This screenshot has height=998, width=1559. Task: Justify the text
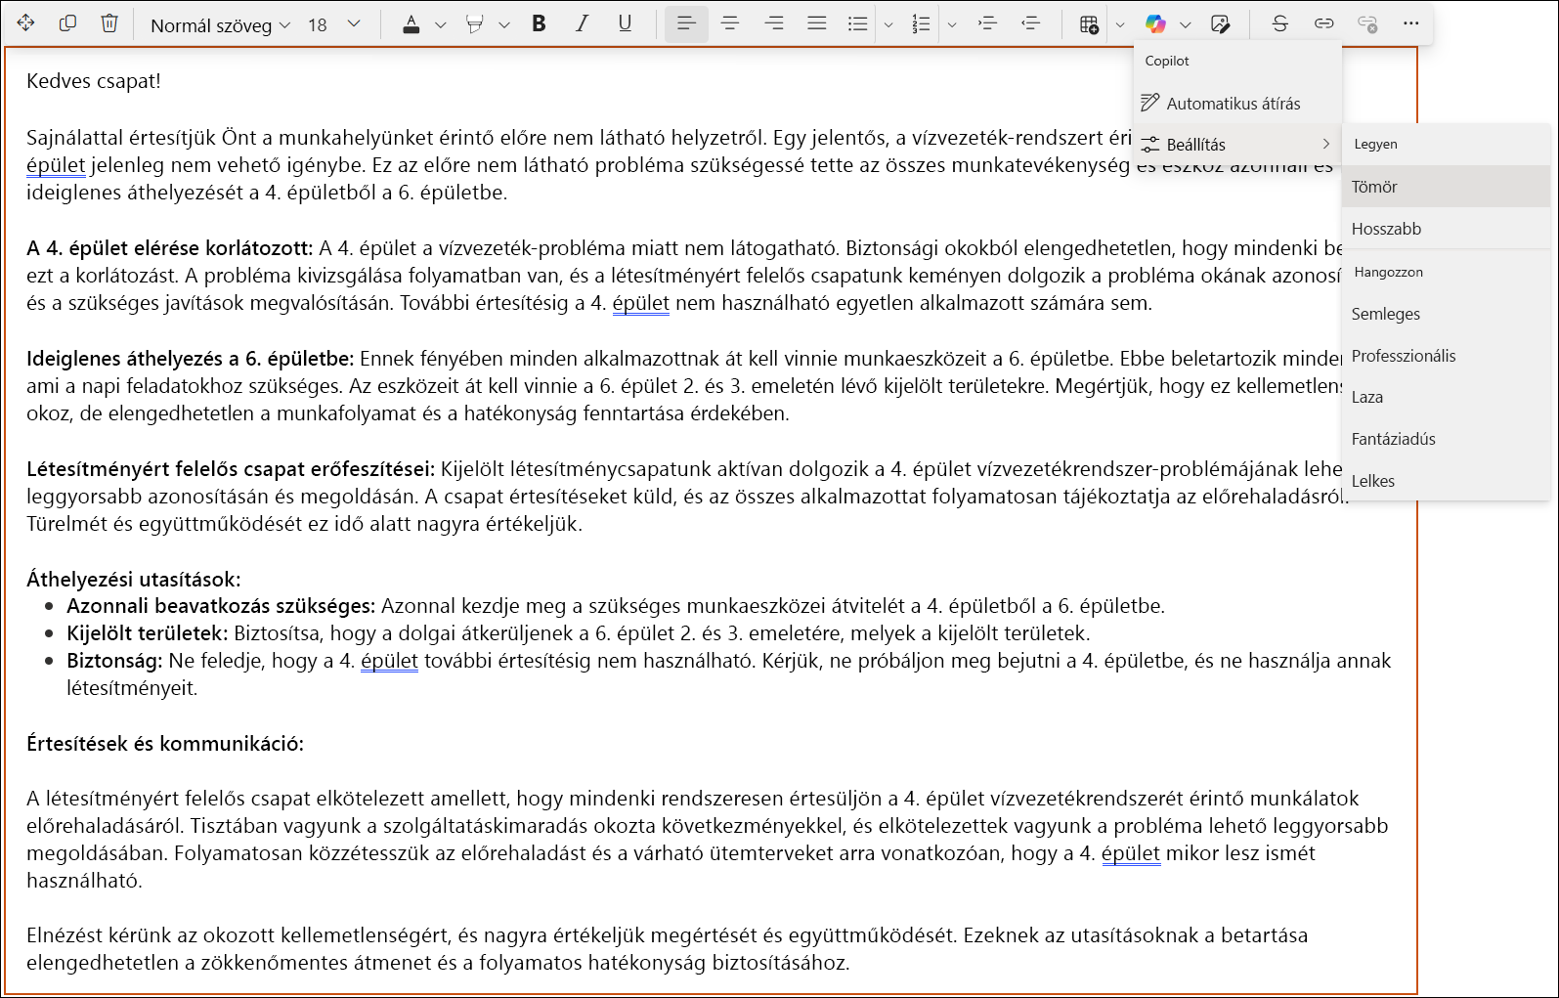coord(817,23)
